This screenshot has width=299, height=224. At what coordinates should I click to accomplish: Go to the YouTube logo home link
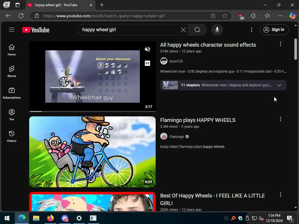[36, 30]
